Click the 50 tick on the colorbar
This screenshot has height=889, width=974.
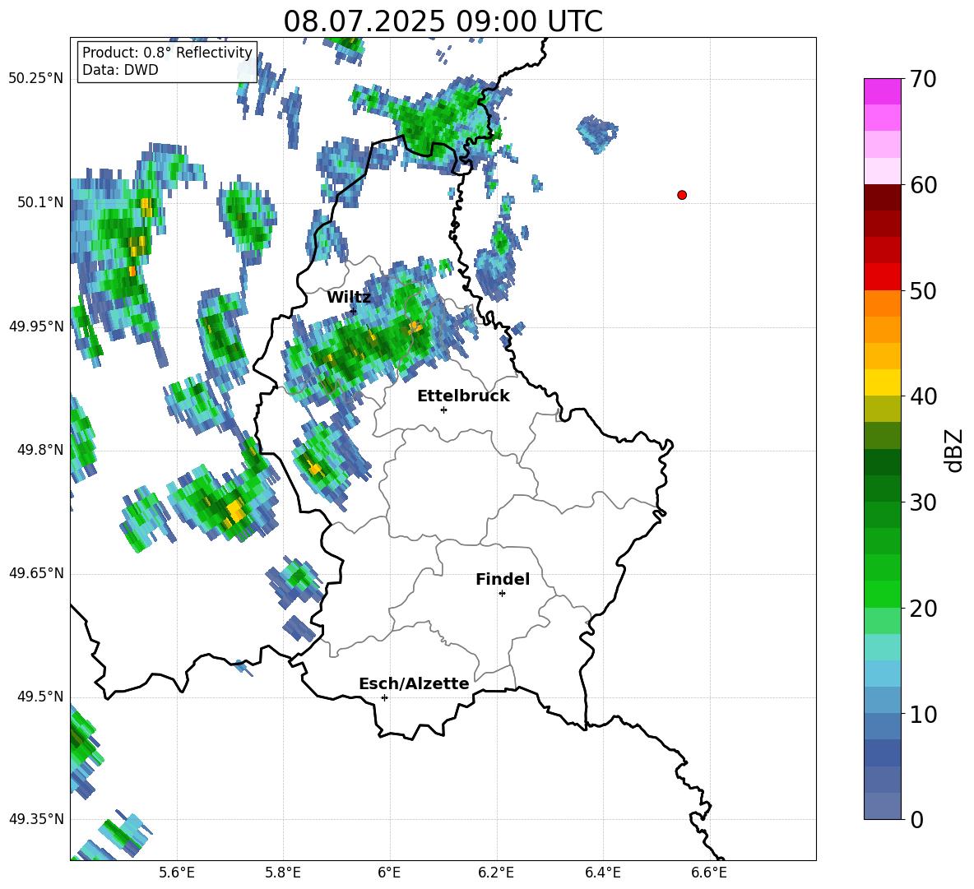(x=923, y=291)
